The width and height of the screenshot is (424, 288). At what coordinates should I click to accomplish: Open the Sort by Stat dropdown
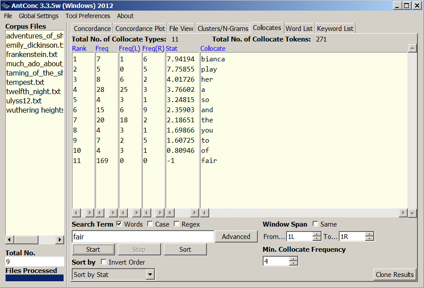150,275
